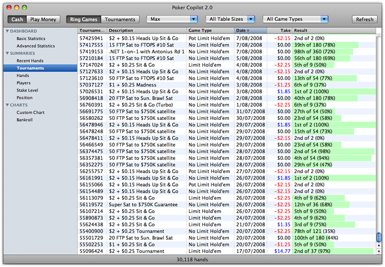Switch to Play Money mode
The height and width of the screenshot is (267, 385).
tap(43, 19)
